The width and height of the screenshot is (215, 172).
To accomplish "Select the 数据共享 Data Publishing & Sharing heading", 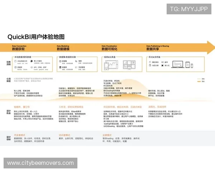I will (158, 48).
